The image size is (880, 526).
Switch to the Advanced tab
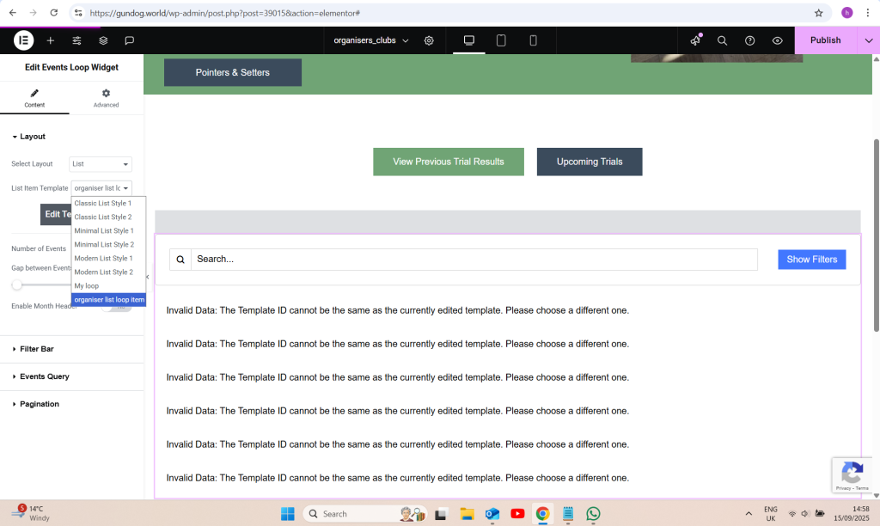coord(106,98)
